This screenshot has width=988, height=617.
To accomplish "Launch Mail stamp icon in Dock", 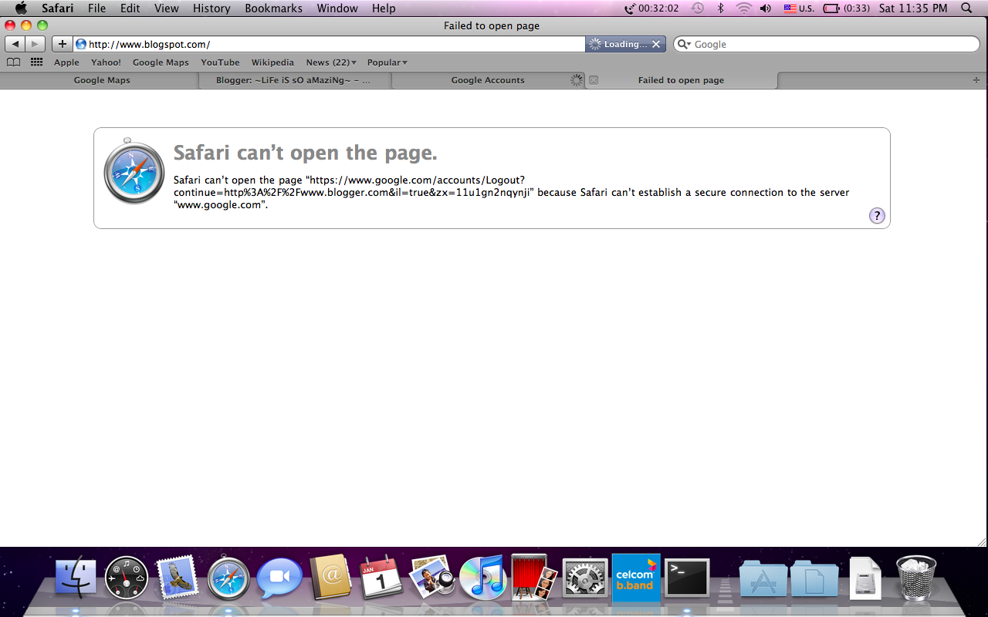I will click(x=178, y=578).
